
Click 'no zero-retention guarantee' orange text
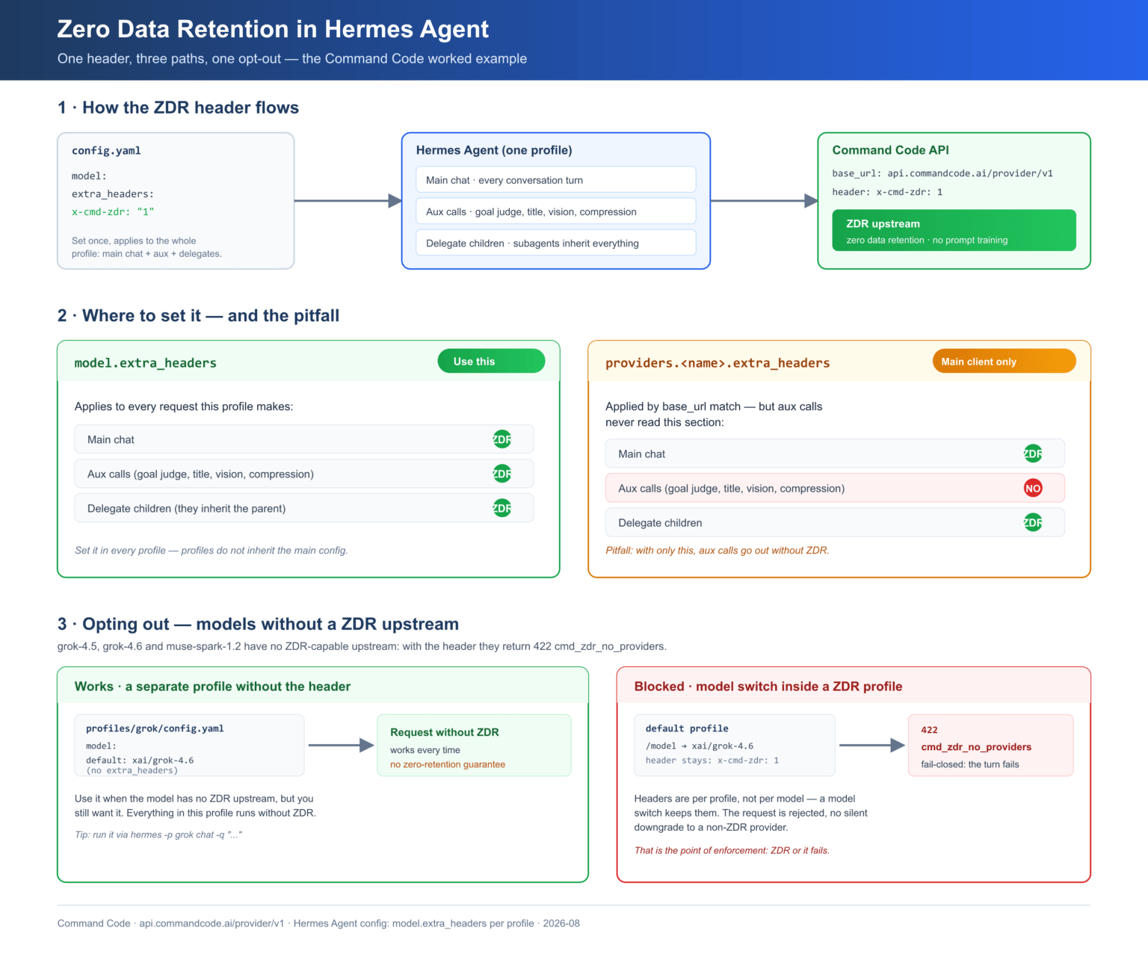tap(448, 764)
